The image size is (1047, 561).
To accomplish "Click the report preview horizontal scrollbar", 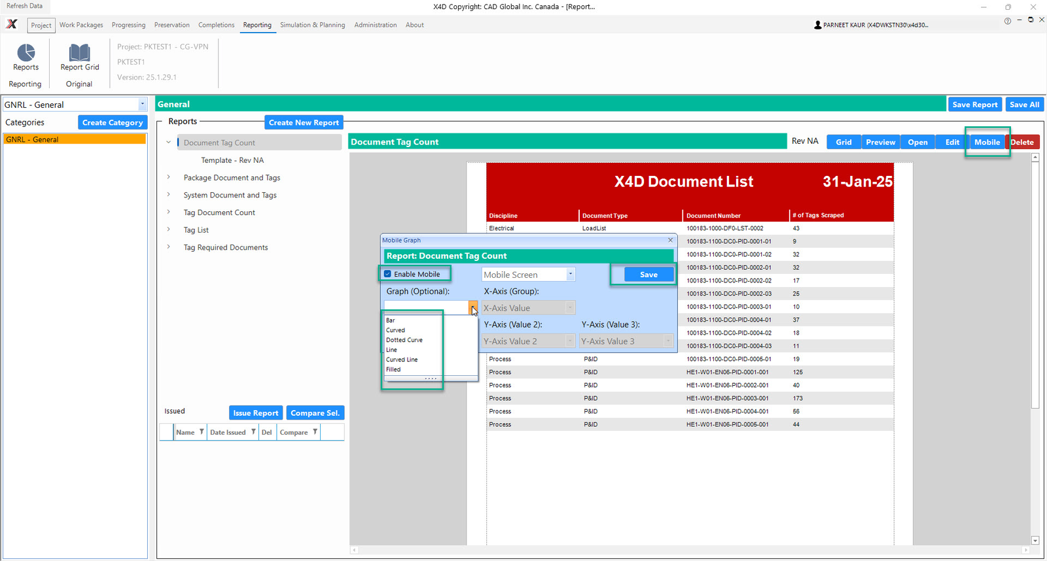I will [690, 550].
